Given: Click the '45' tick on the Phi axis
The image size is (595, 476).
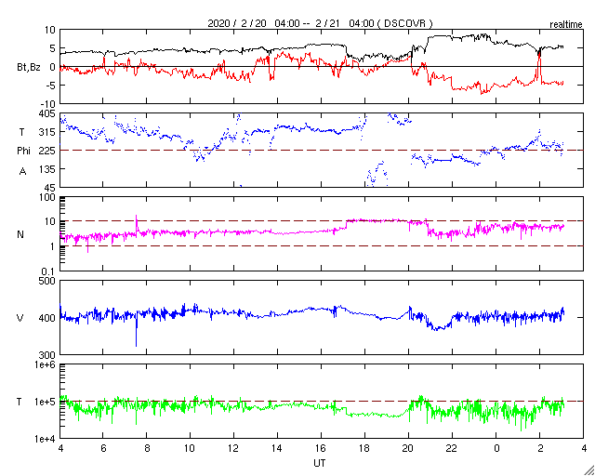Looking at the screenshot, I should click(50, 187).
